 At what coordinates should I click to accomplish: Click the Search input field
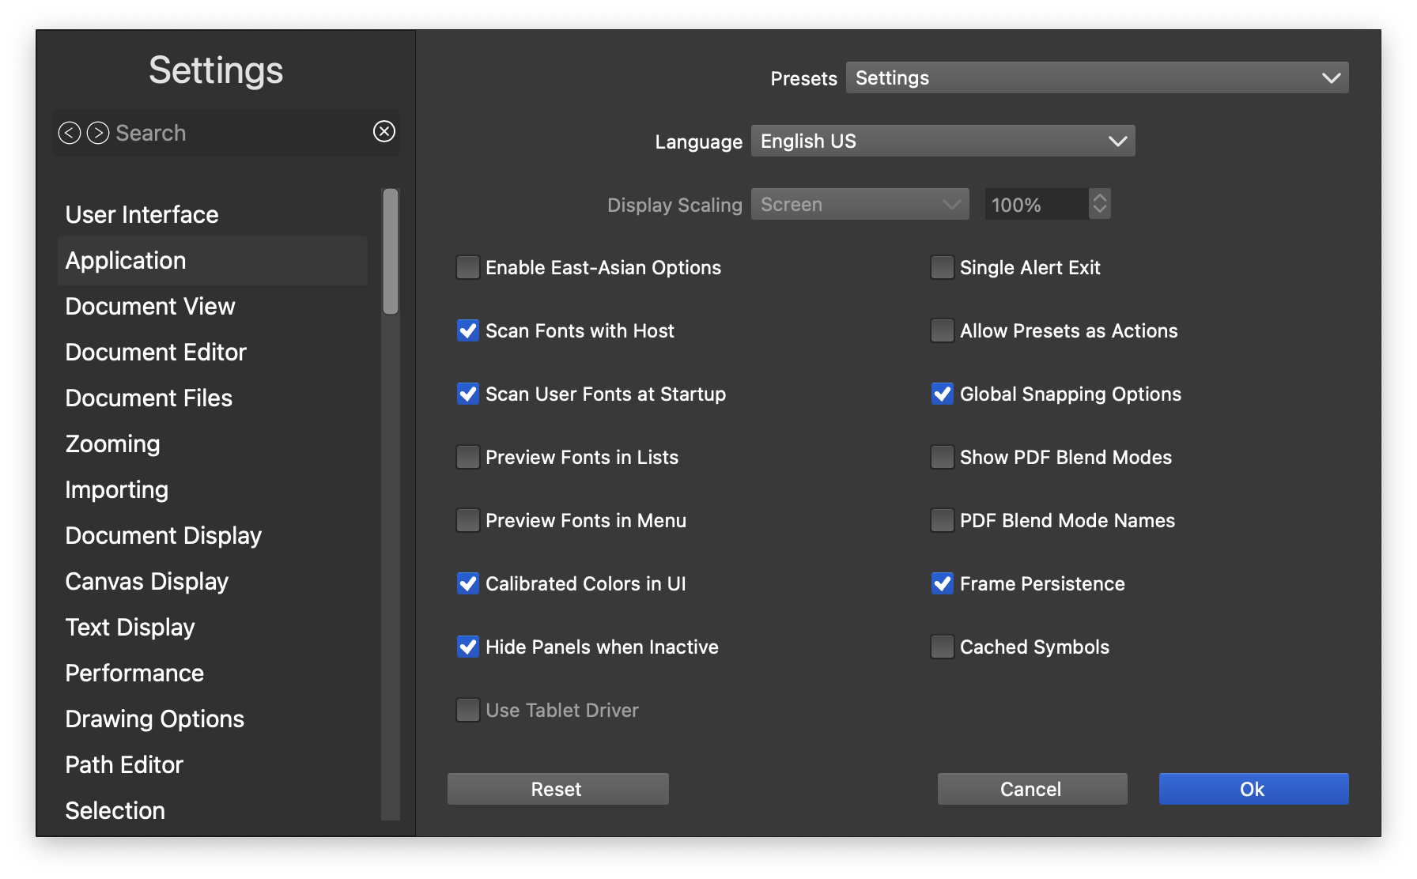[x=237, y=133]
